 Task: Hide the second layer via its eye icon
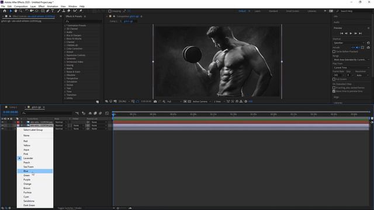(x=2, y=125)
